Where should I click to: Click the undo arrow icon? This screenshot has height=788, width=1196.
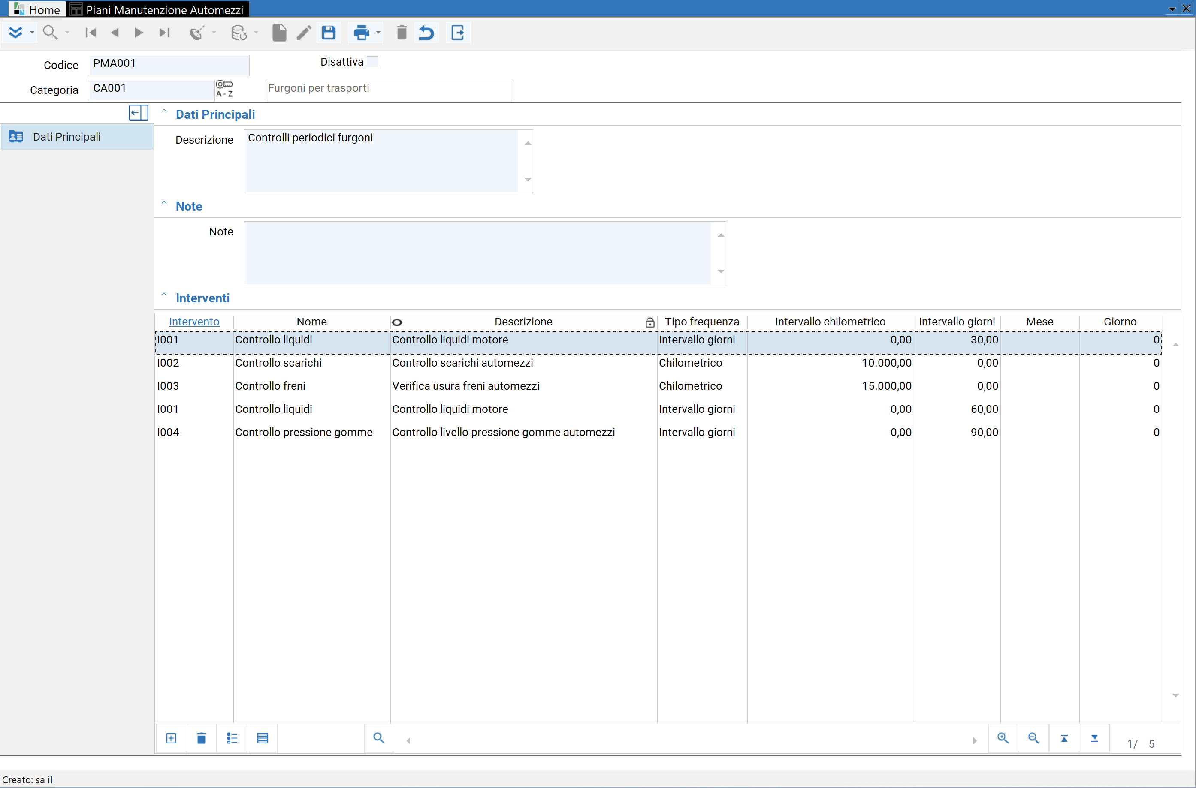426,33
